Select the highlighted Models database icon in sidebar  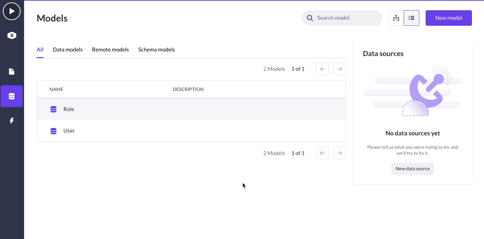12,96
